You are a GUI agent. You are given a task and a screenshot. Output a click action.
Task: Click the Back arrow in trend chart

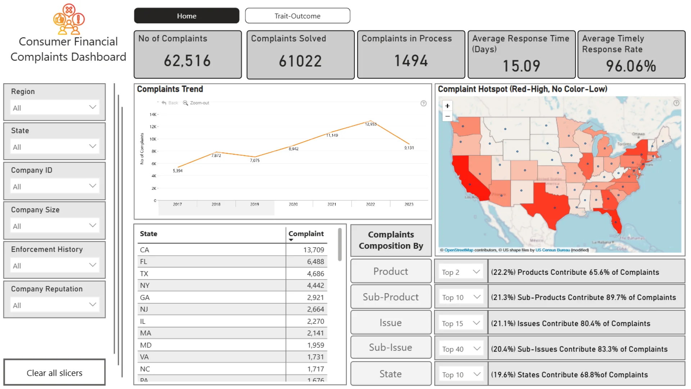(x=164, y=103)
